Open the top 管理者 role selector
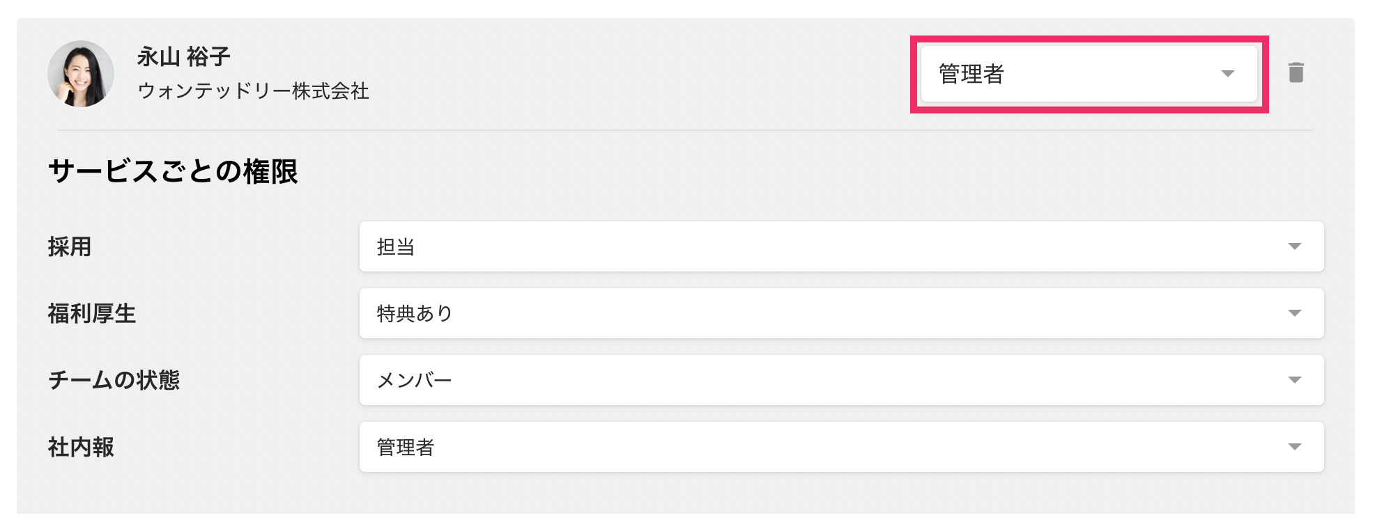Screen dimensions: 1375x529 (1073, 74)
